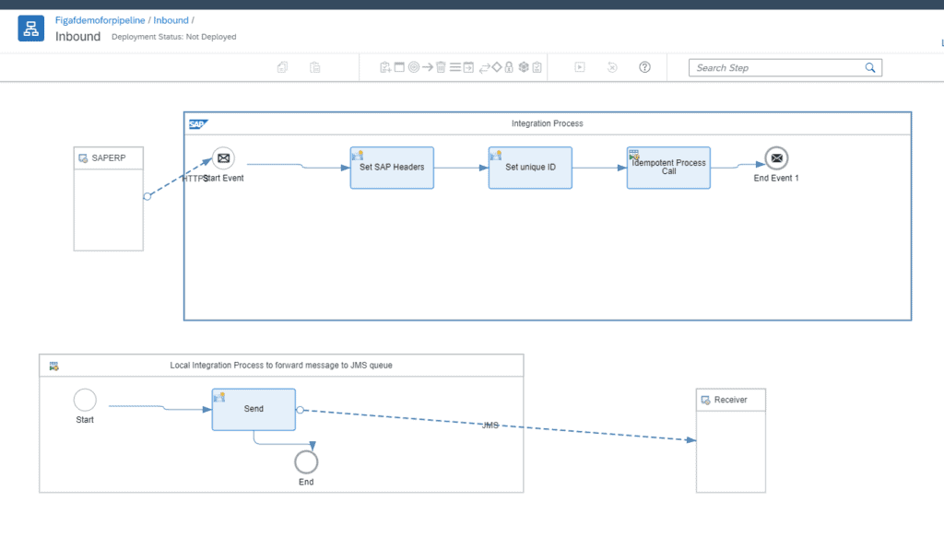The width and height of the screenshot is (944, 536).
Task: Select the Set SAP Headers step
Action: [392, 168]
